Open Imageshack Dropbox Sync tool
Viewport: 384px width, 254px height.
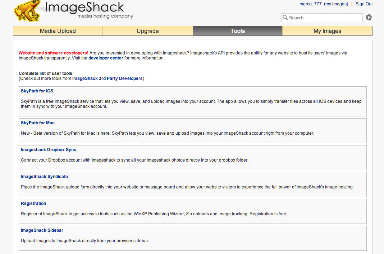[x=49, y=150]
